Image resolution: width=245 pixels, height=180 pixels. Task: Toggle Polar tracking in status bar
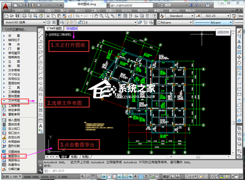click(104, 177)
